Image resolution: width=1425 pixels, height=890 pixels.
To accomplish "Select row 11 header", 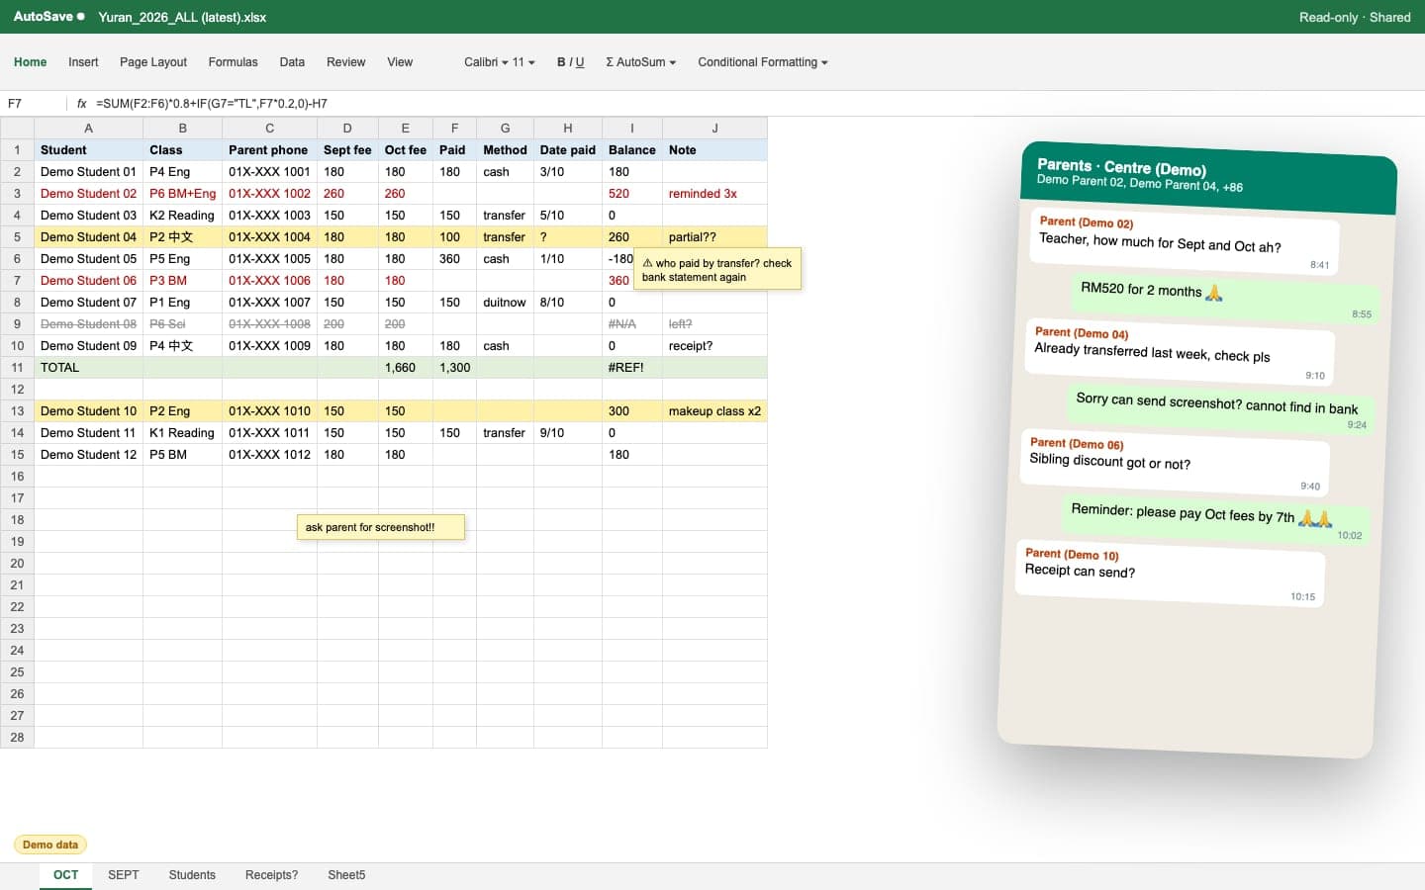I will coord(17,367).
